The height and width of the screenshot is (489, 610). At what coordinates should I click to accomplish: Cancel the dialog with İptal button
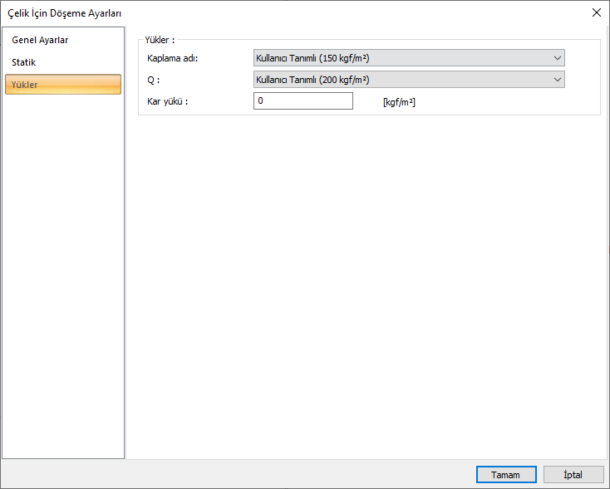point(573,475)
